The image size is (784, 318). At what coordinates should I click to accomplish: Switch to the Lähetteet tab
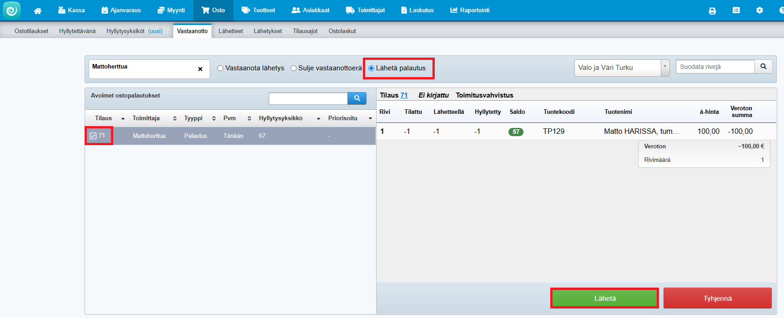pyautogui.click(x=231, y=31)
